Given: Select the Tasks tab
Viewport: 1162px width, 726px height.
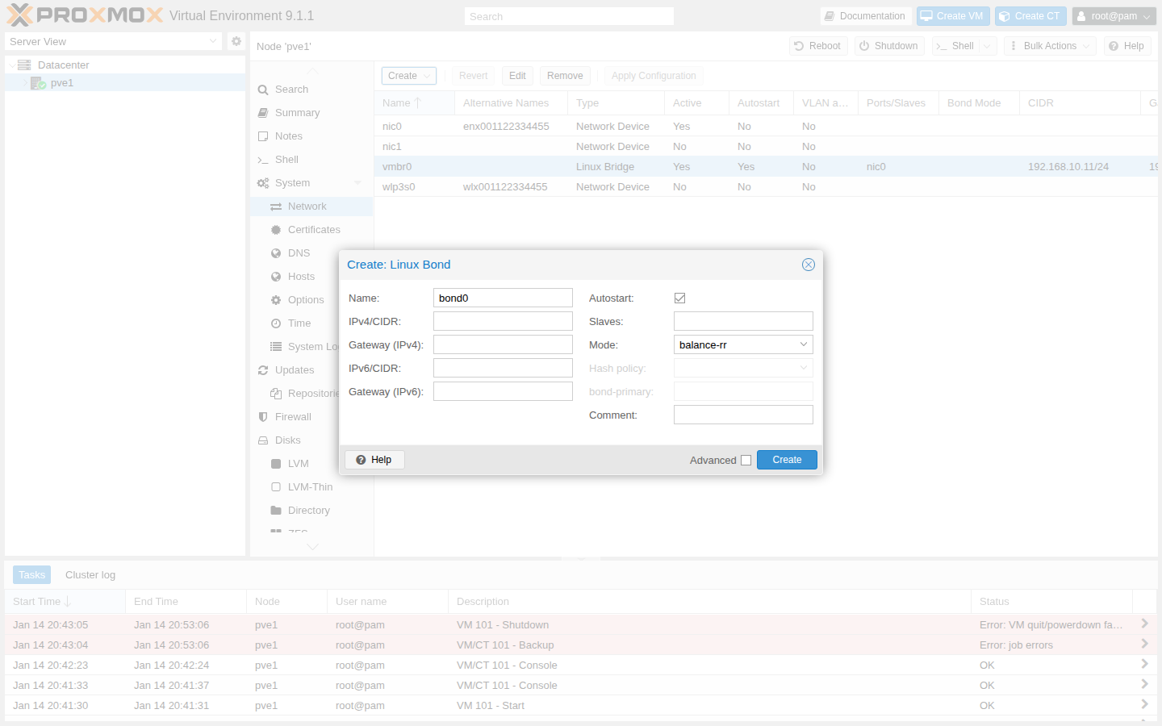Looking at the screenshot, I should point(32,575).
